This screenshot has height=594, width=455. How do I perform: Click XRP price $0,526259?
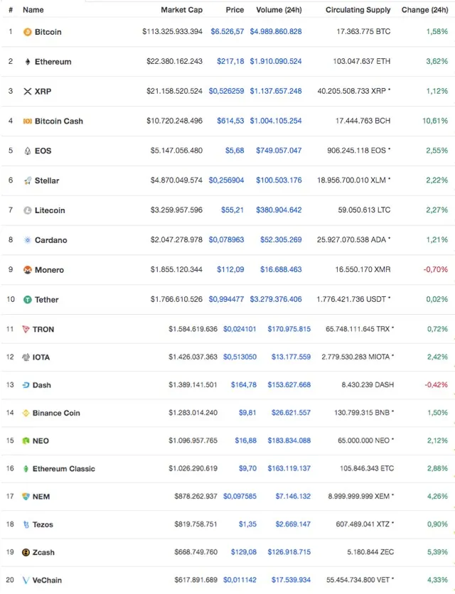(226, 91)
